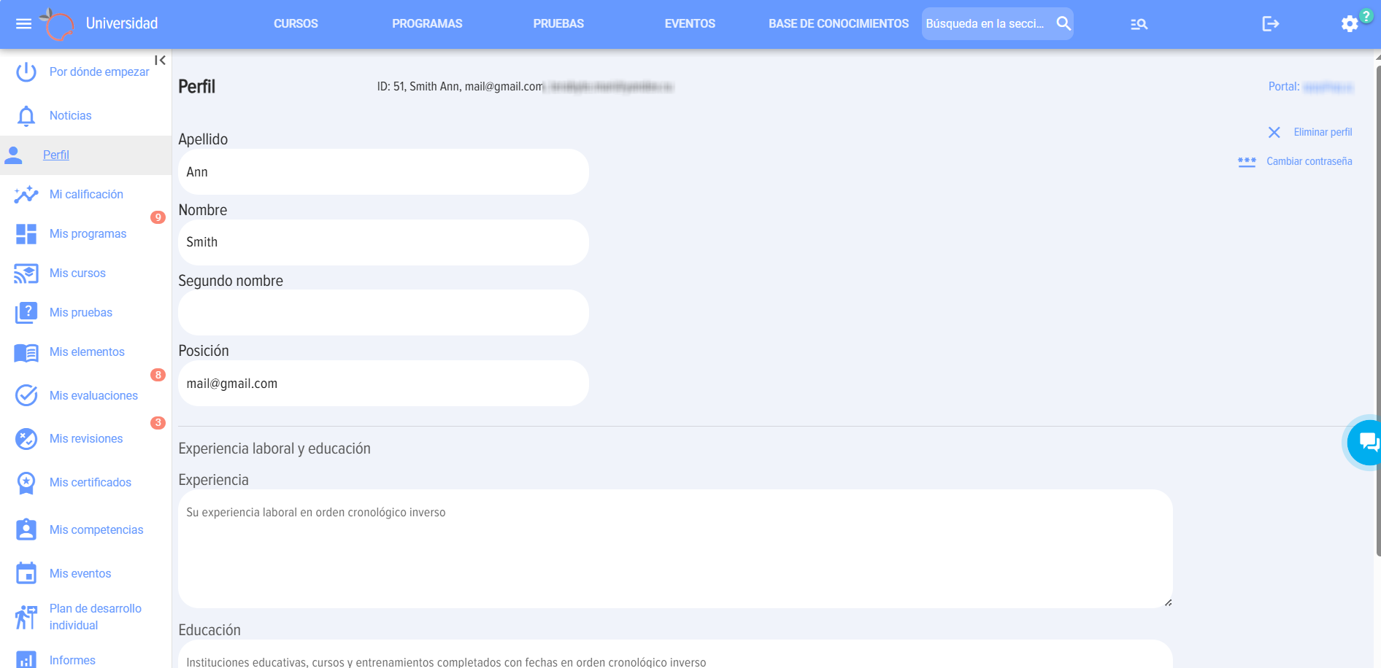Click the Noticias bell icon
The height and width of the screenshot is (668, 1381).
pyautogui.click(x=26, y=116)
